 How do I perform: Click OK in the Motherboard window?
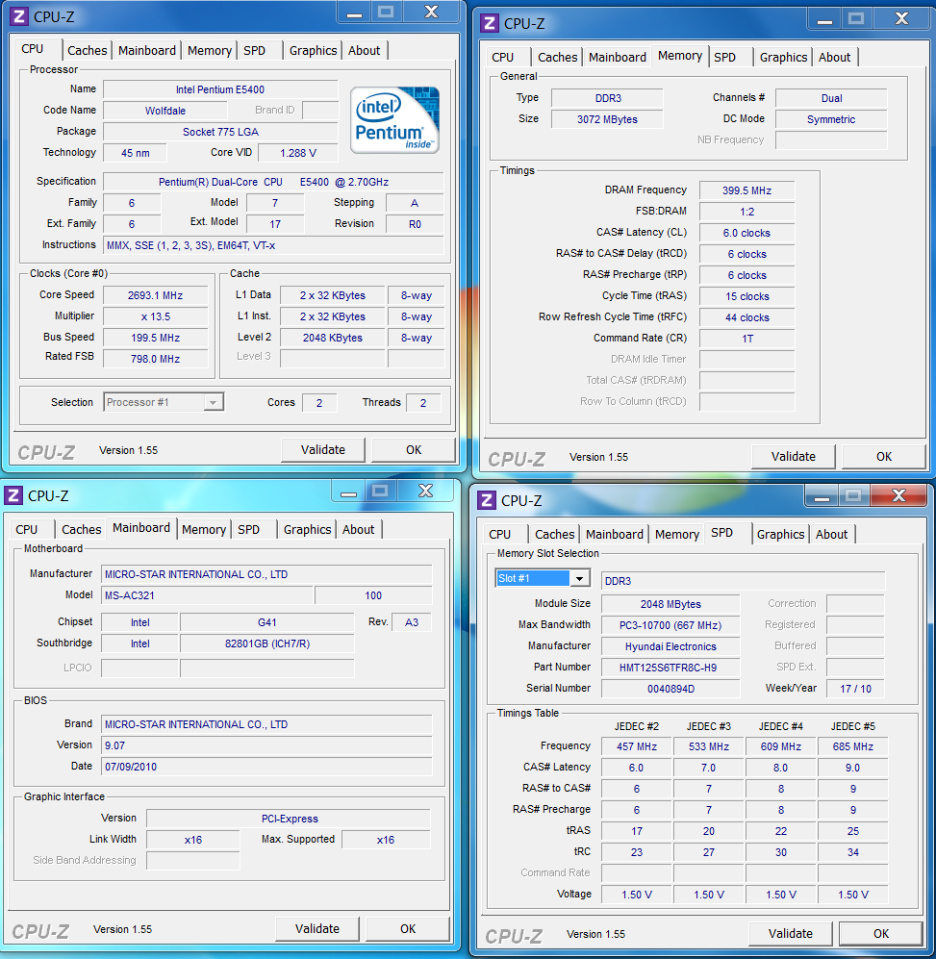pos(408,928)
